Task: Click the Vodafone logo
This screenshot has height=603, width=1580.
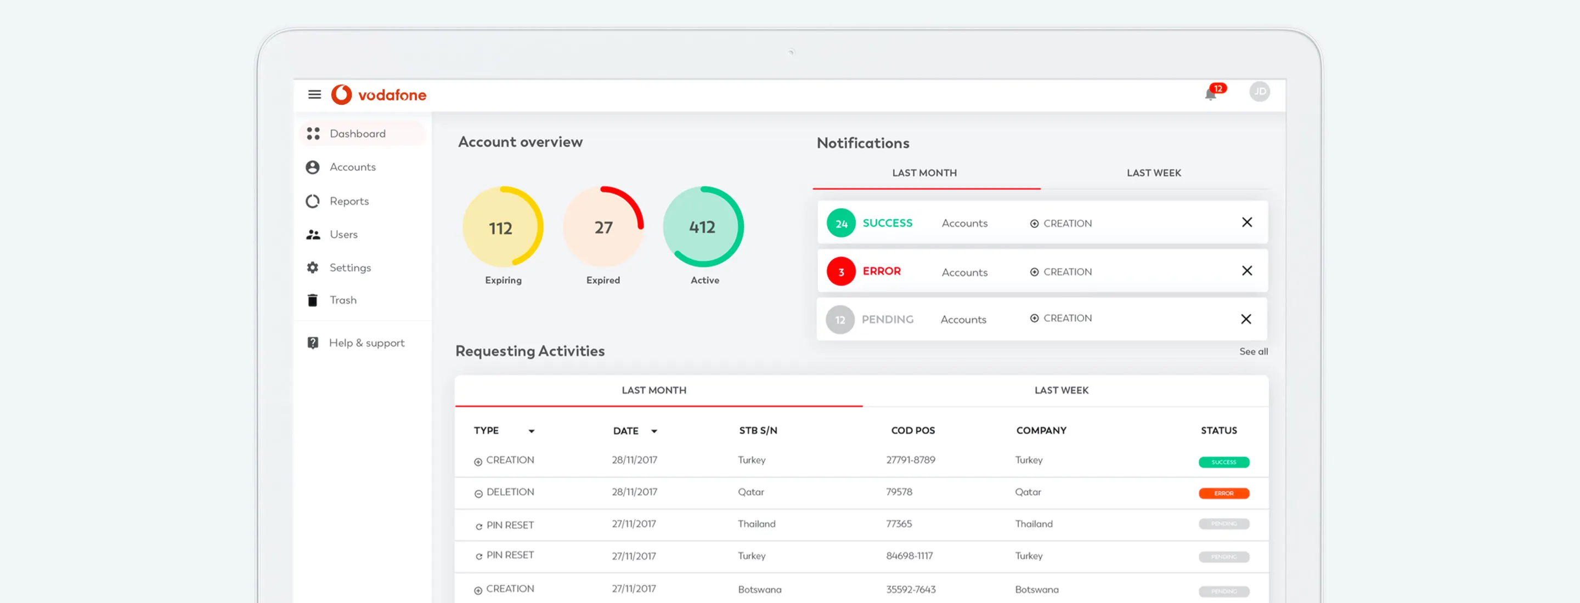Action: [379, 94]
